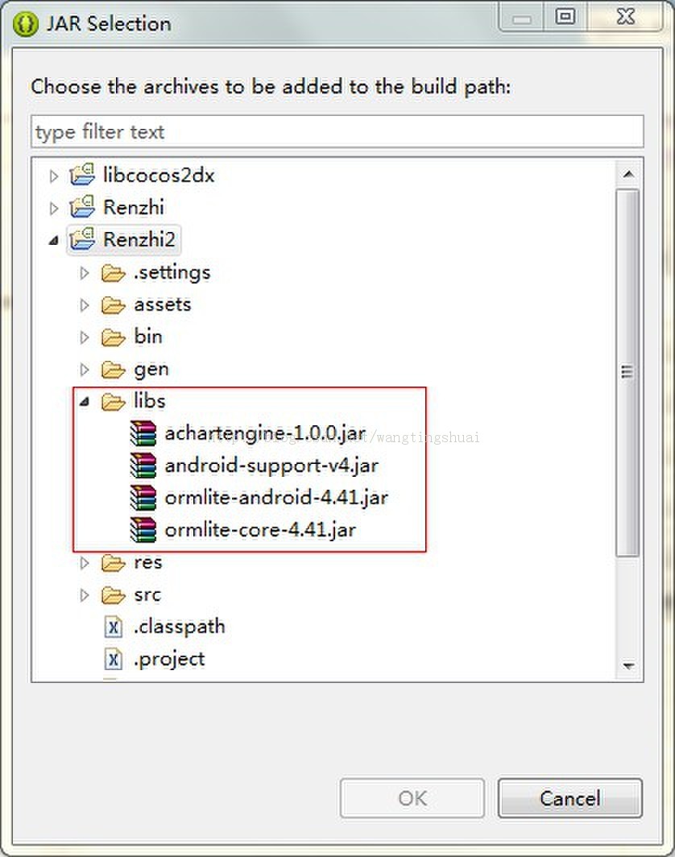The width and height of the screenshot is (675, 857).
Task: Select the gen folder label
Action: 151,370
